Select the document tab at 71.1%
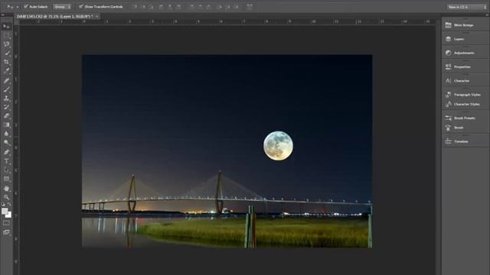Viewport: 490px width, 275px height. click(x=55, y=16)
